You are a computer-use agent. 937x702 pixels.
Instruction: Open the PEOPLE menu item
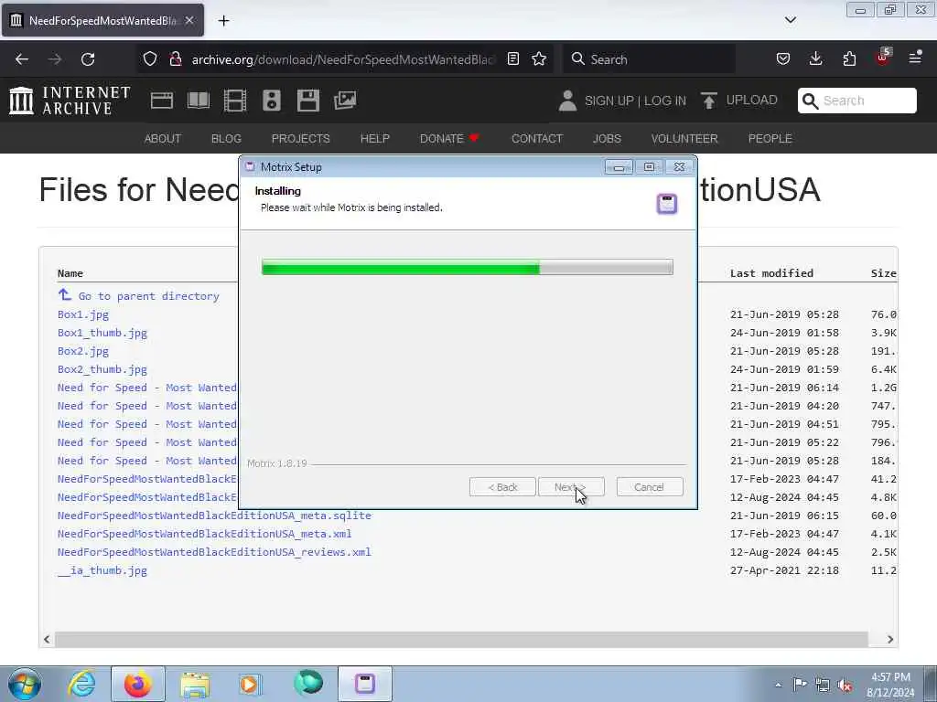coord(770,139)
